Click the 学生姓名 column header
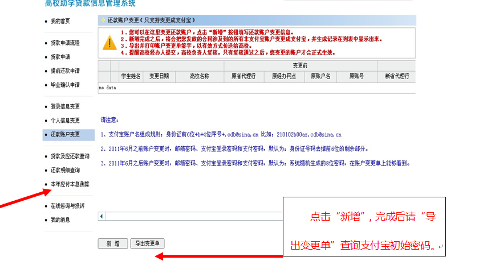The width and height of the screenshot is (479, 265). coord(131,76)
